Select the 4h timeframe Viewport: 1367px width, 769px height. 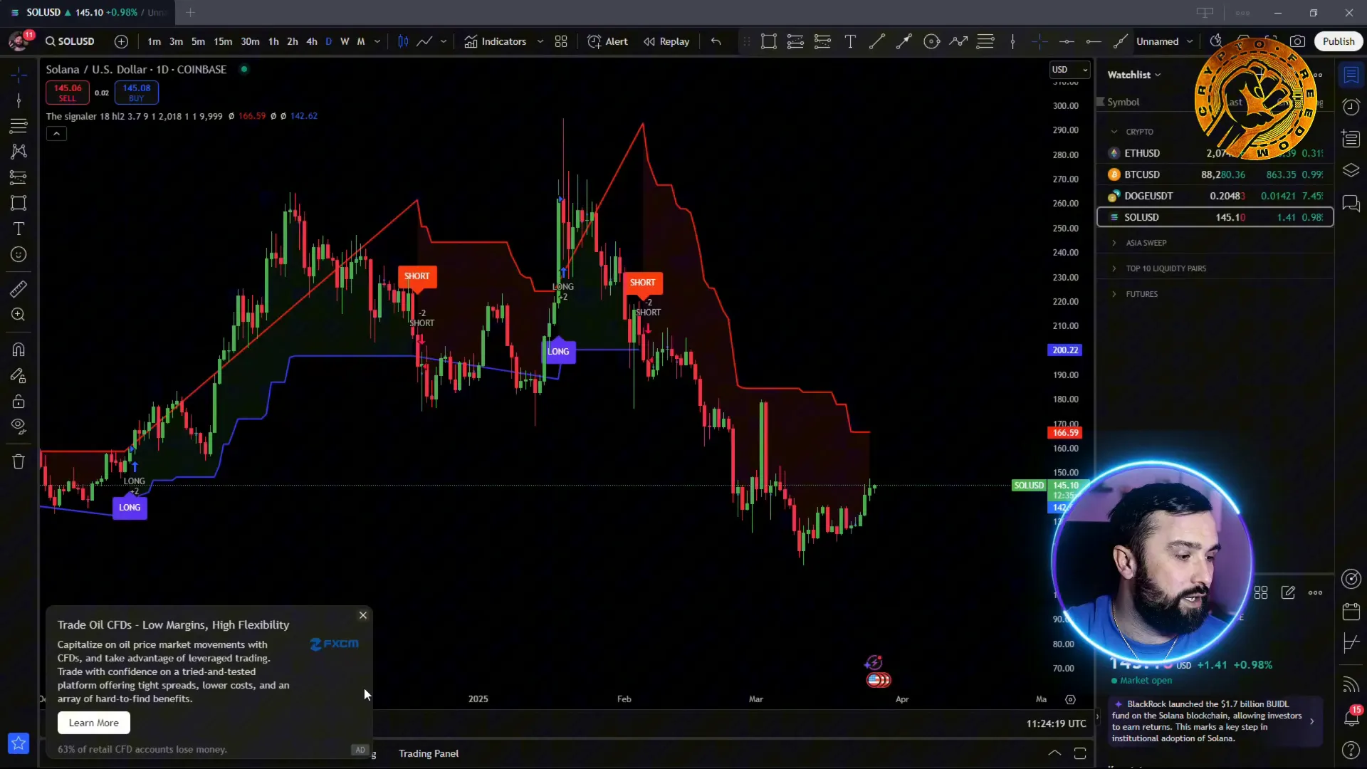pos(312,41)
